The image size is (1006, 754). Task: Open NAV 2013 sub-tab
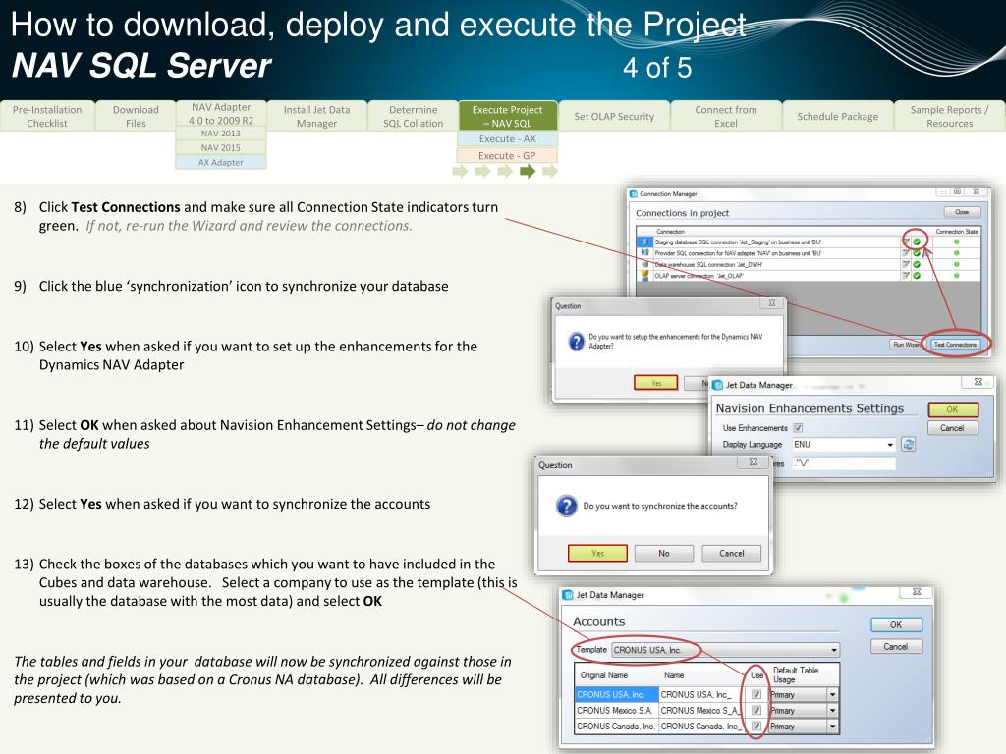pos(221,134)
